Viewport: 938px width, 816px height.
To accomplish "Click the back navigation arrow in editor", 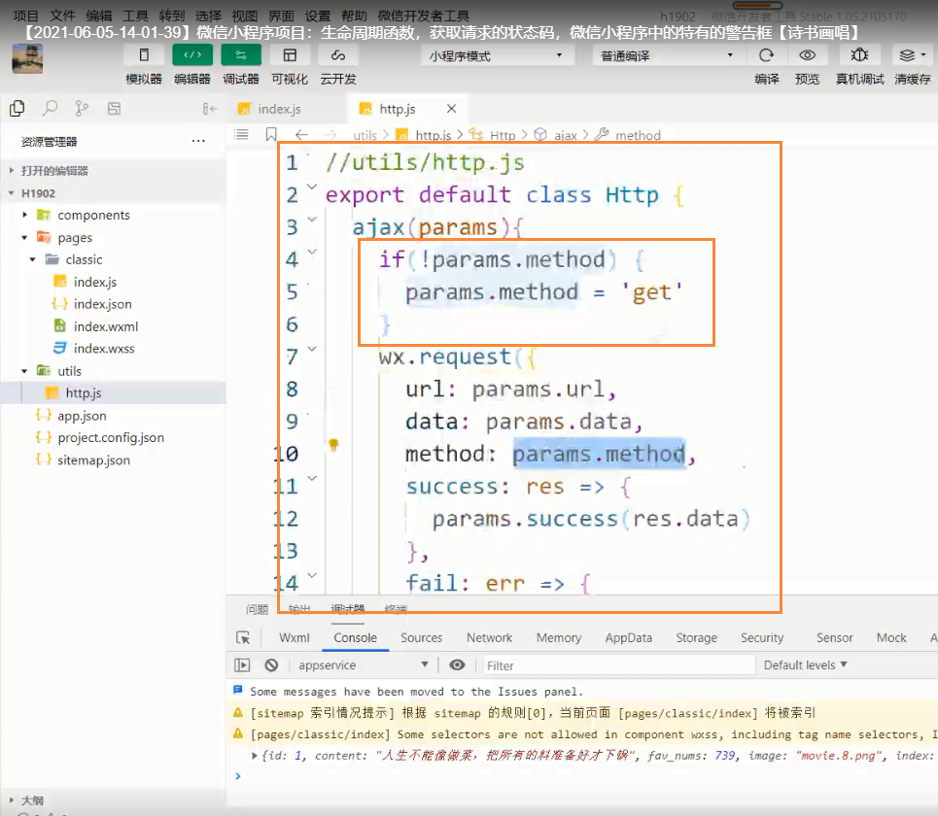I will pos(301,134).
